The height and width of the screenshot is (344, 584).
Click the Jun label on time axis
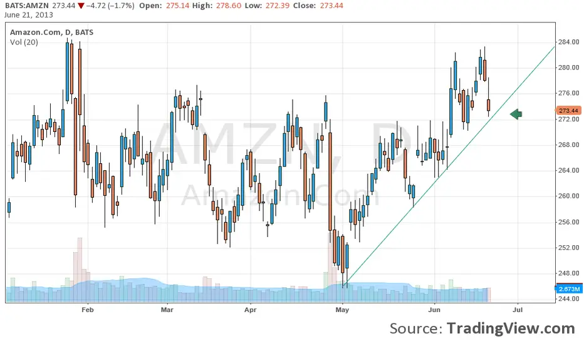click(x=434, y=310)
